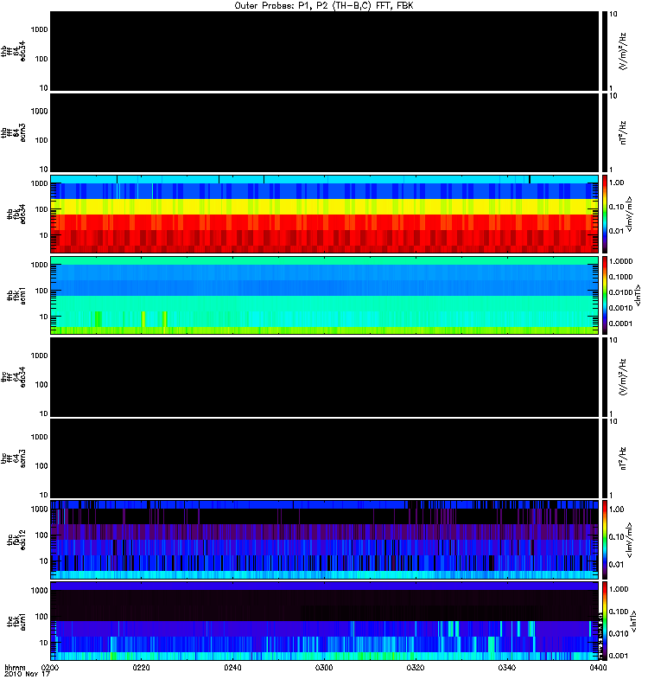The height and width of the screenshot is (692, 648).
Task: Click the 0340 time axis label
Action: tap(507, 668)
